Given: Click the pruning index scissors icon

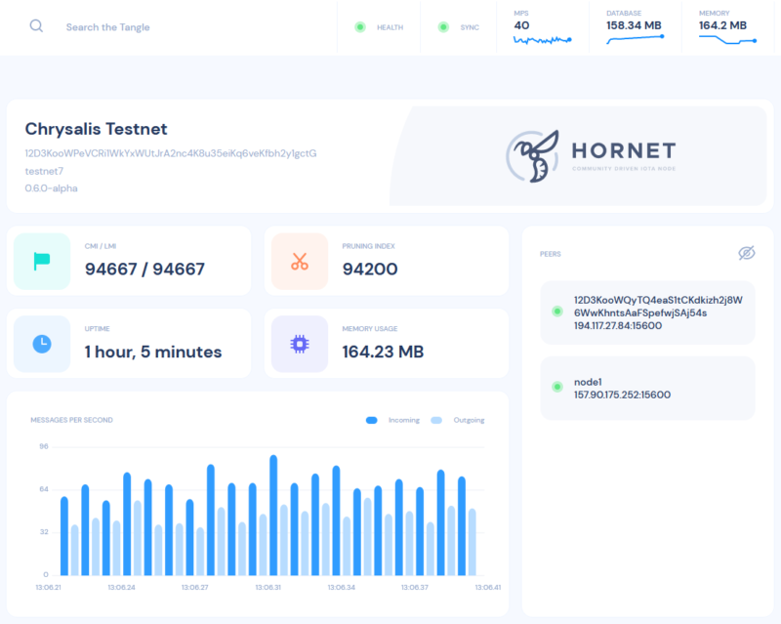Looking at the screenshot, I should point(299,261).
